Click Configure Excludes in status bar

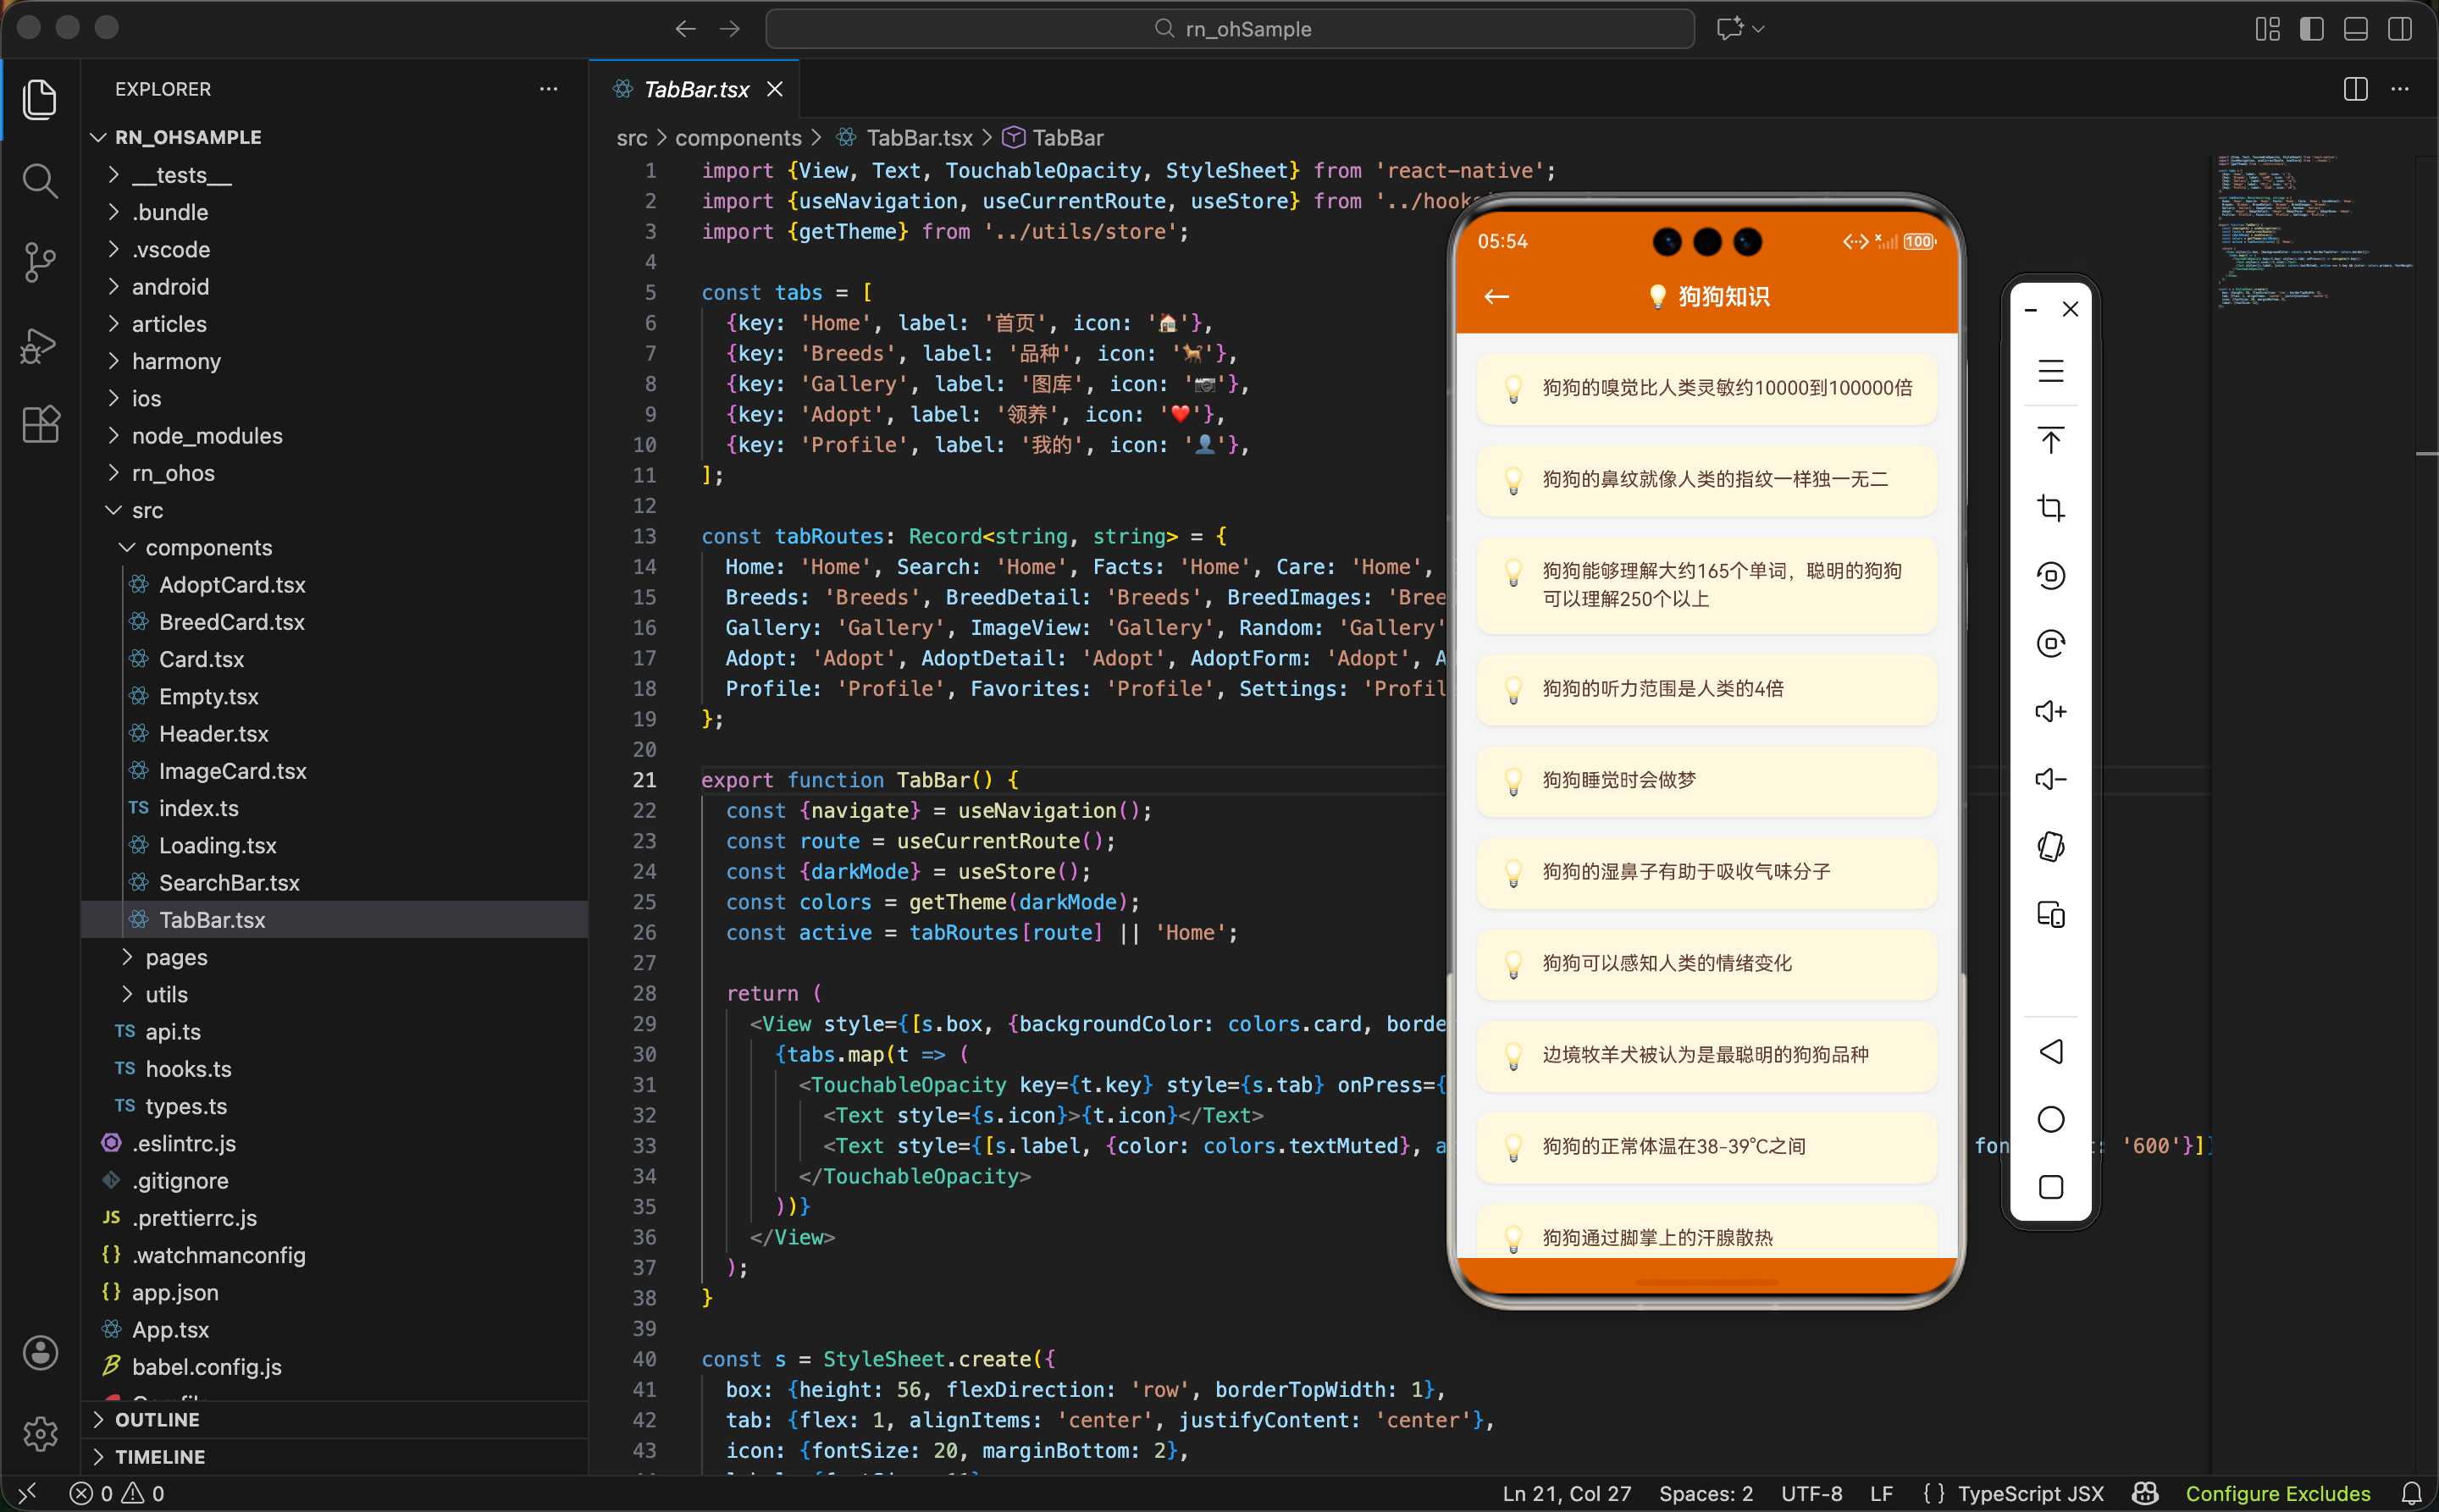pos(2277,1493)
